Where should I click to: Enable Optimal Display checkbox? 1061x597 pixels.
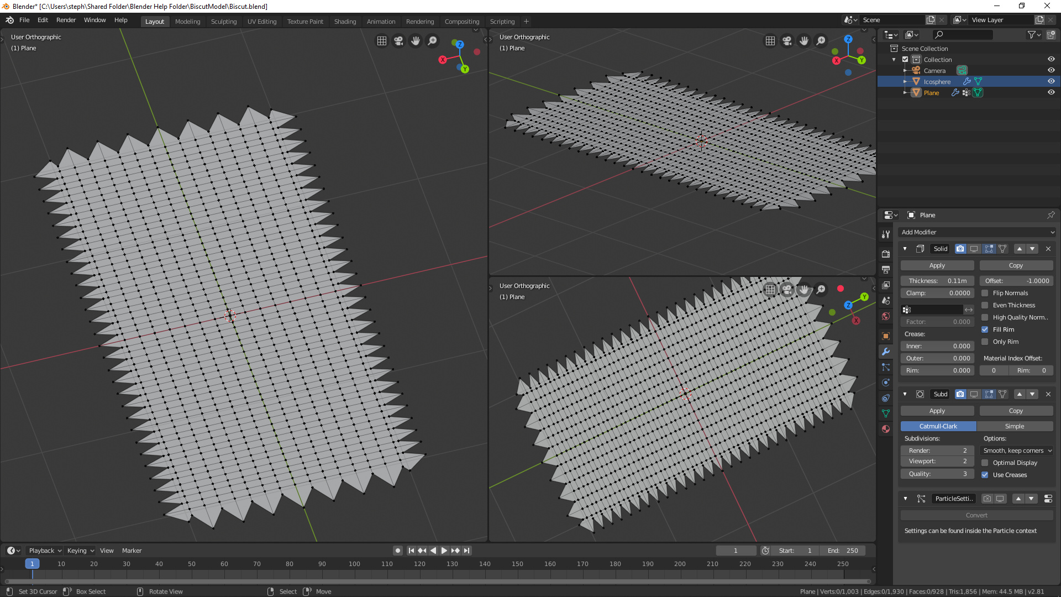coord(985,463)
